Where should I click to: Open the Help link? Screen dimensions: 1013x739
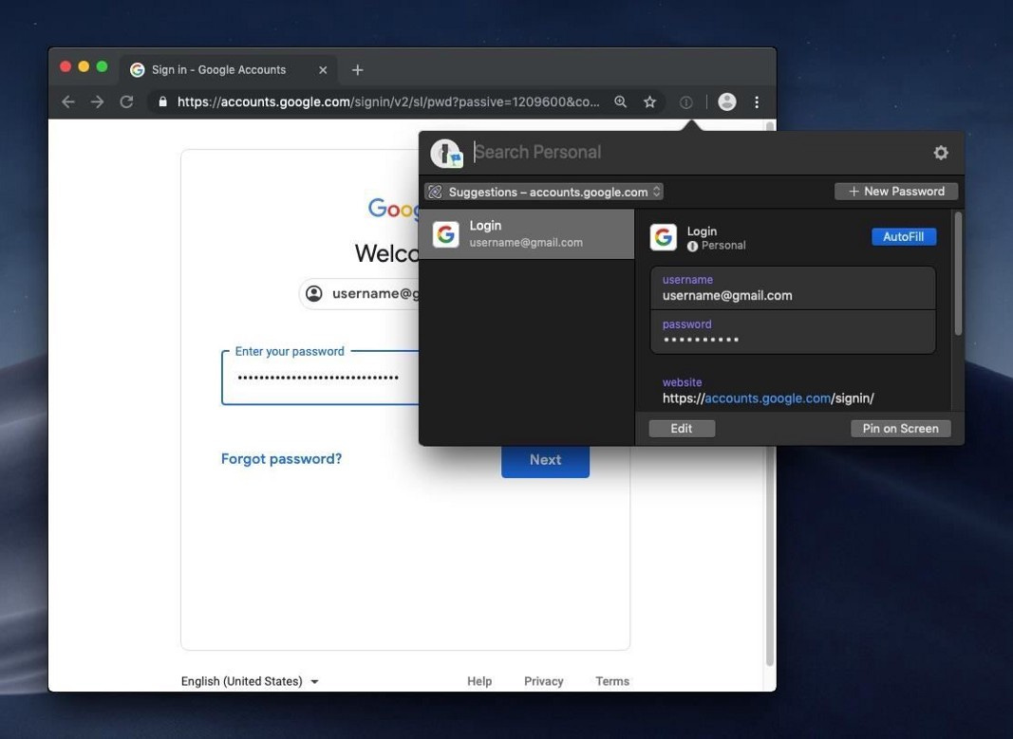click(479, 681)
